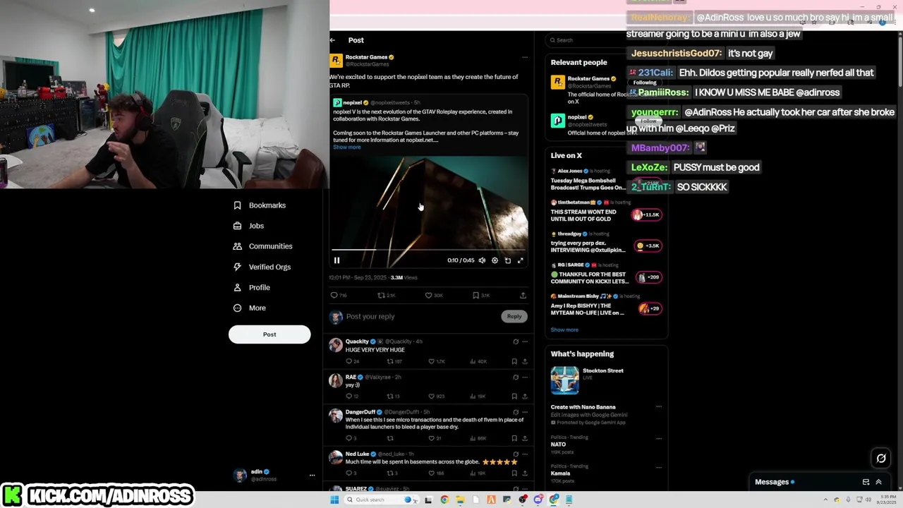Click taskbar Quick search box

380,500
